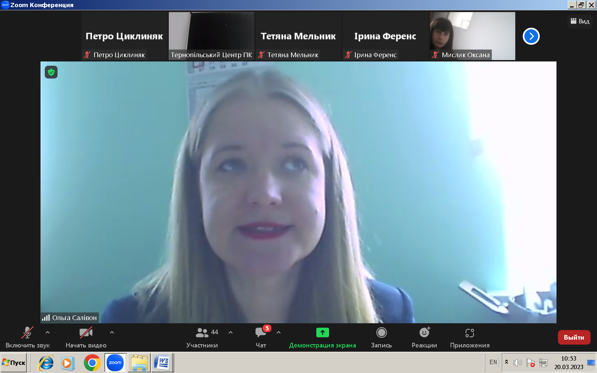
Task: Launch Windows Media Player from taskbar
Action: click(68, 363)
